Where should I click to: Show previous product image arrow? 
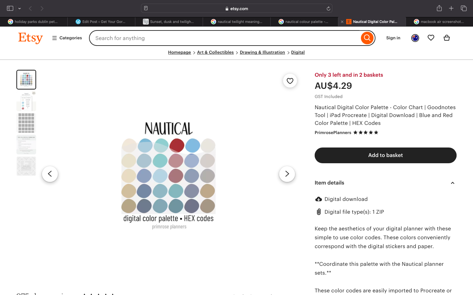50,174
